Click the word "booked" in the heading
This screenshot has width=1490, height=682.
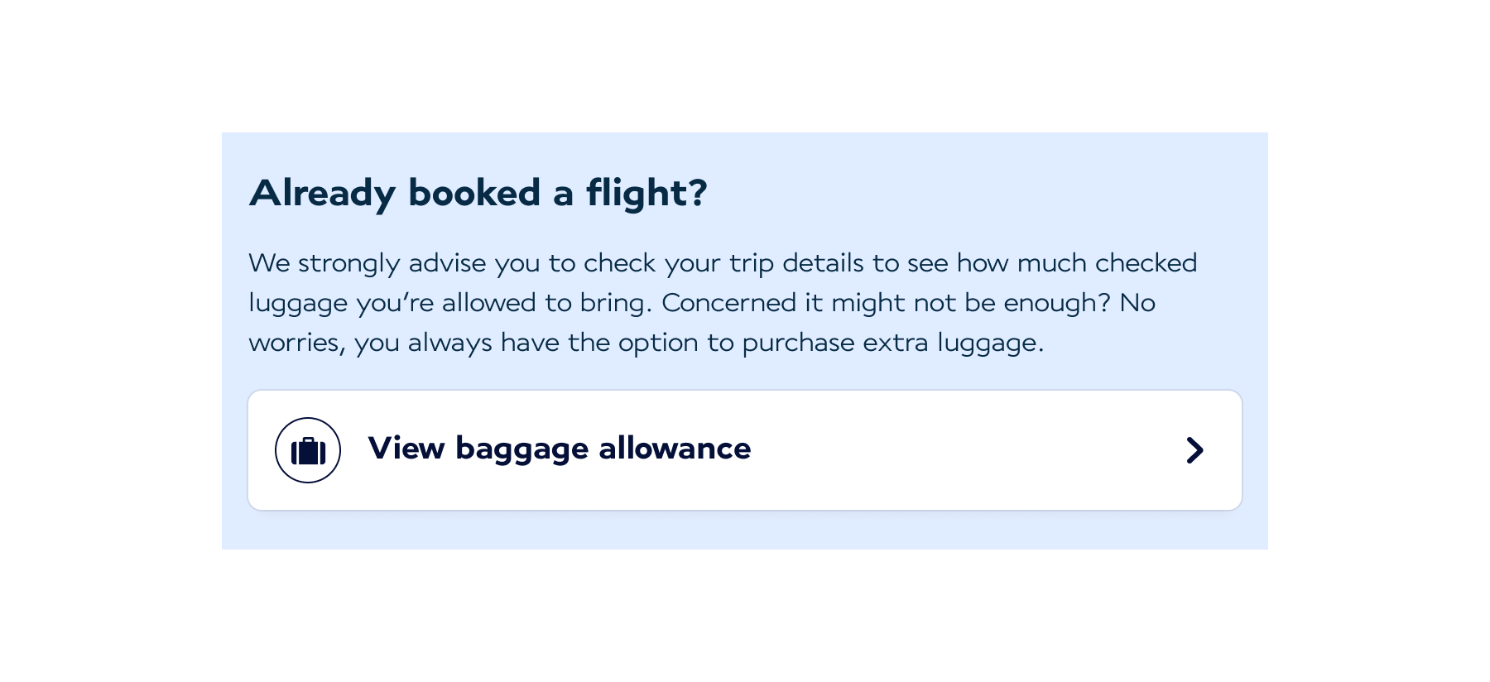(x=474, y=193)
